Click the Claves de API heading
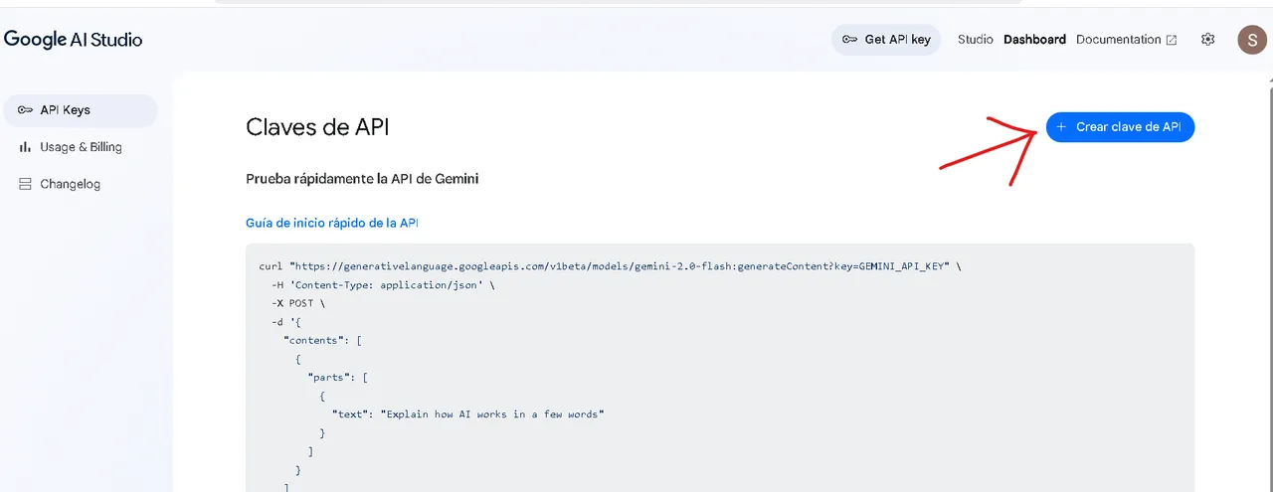Viewport: 1273px width, 492px height. (317, 127)
